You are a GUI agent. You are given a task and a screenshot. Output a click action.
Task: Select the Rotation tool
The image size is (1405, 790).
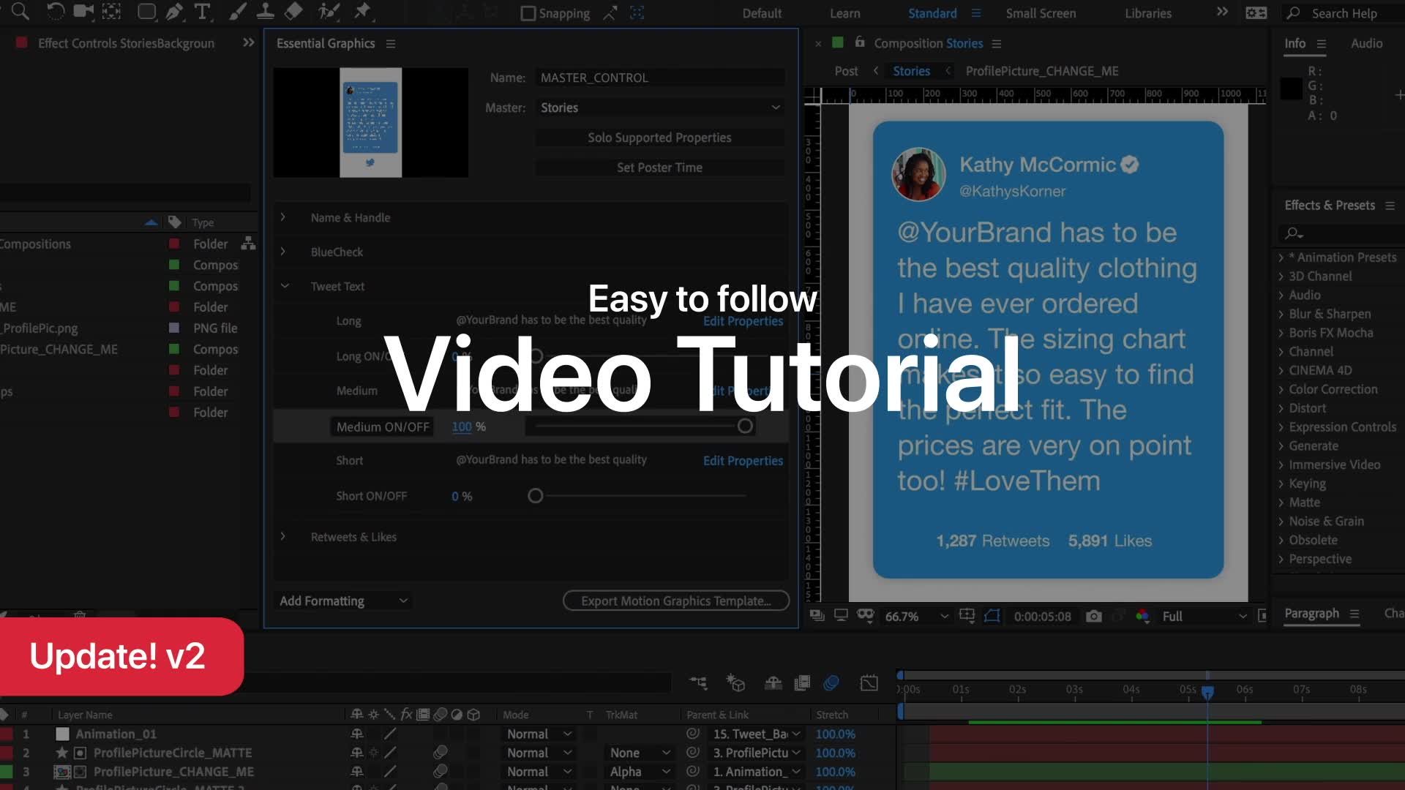(56, 11)
